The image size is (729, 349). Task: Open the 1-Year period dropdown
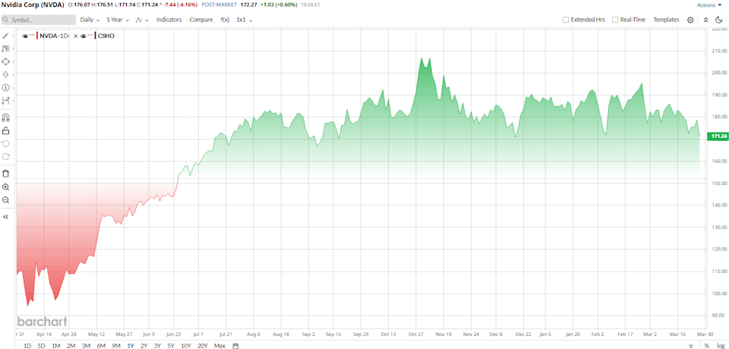point(118,20)
